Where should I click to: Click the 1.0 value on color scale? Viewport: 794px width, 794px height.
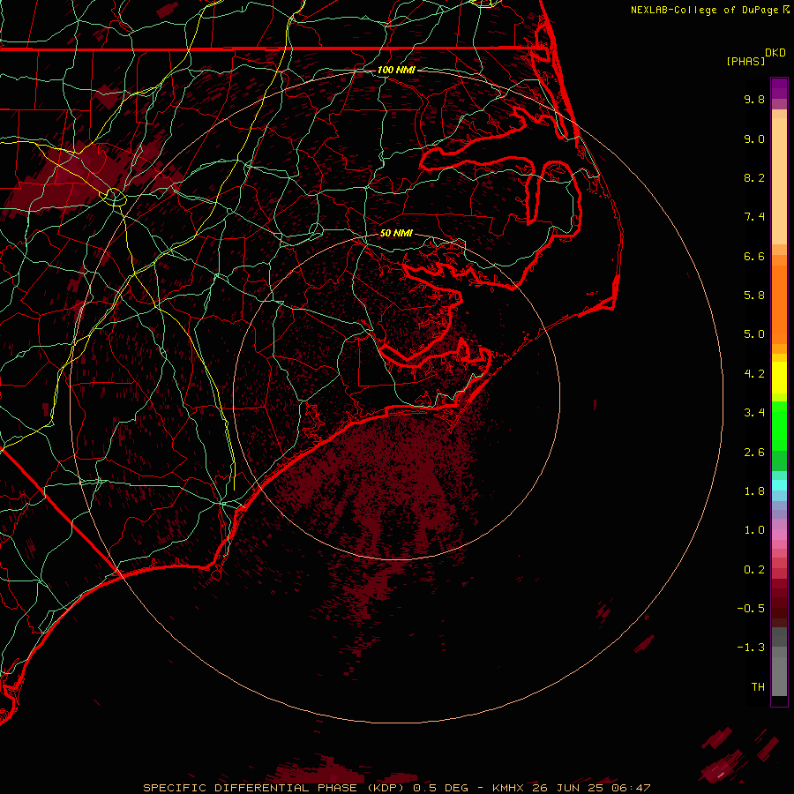tap(754, 530)
